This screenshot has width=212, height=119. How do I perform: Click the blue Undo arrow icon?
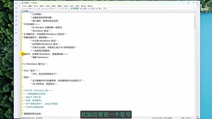[51, 8]
